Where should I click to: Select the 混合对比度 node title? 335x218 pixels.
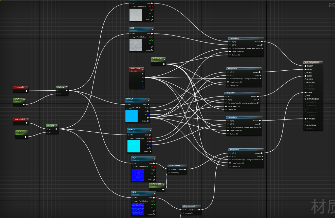pyautogui.click(x=157, y=58)
